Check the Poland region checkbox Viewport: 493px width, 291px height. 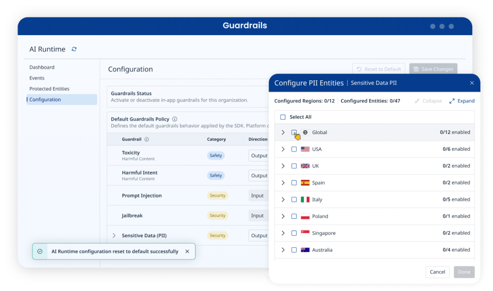click(294, 216)
